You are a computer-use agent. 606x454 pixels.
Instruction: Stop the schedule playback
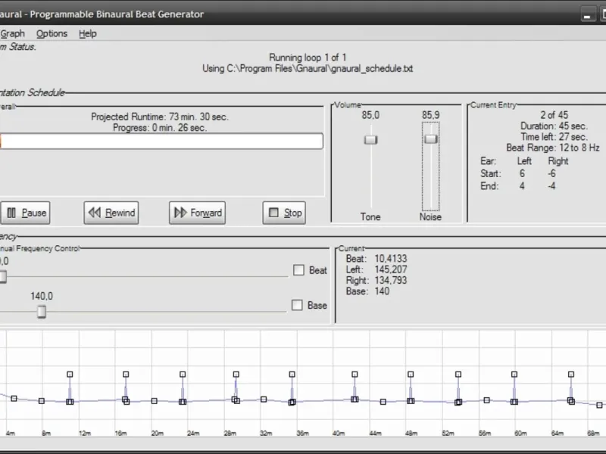284,213
